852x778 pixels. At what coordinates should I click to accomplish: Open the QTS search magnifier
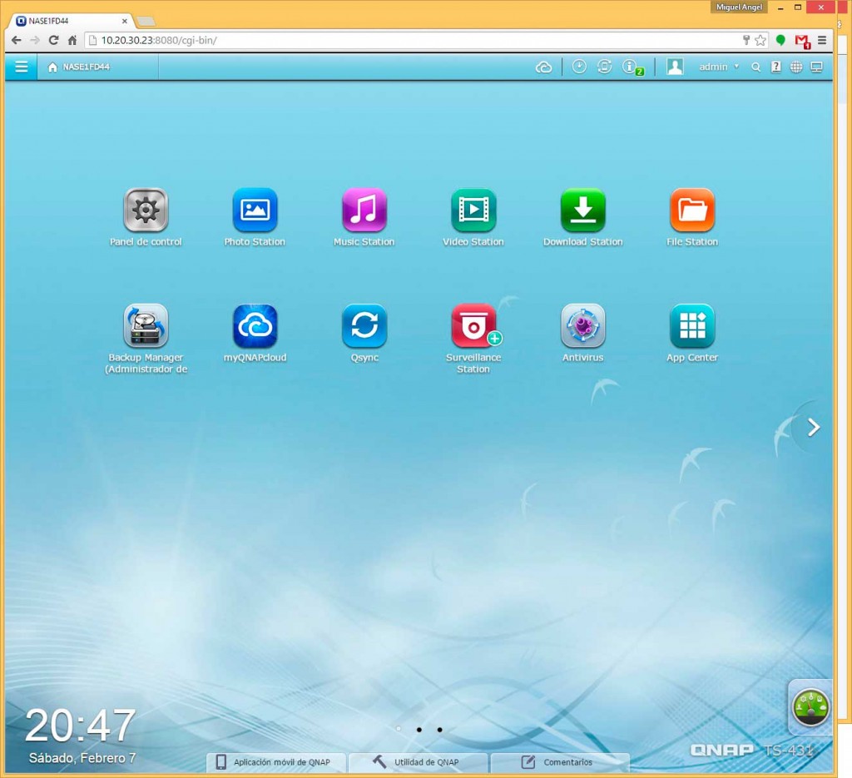755,67
